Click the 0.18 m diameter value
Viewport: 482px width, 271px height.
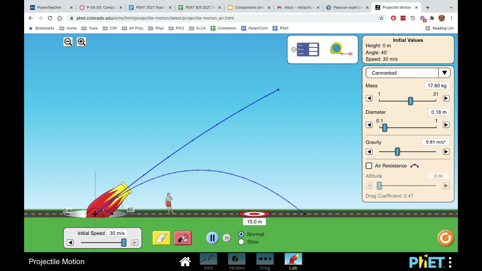[439, 112]
